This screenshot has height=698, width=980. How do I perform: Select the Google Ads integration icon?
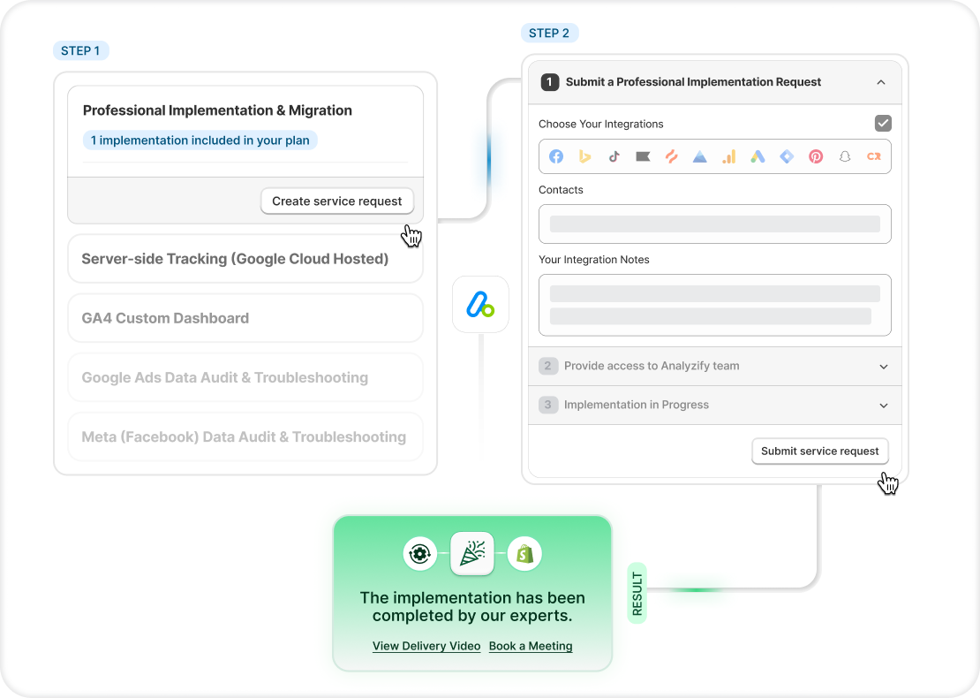pyautogui.click(x=758, y=156)
